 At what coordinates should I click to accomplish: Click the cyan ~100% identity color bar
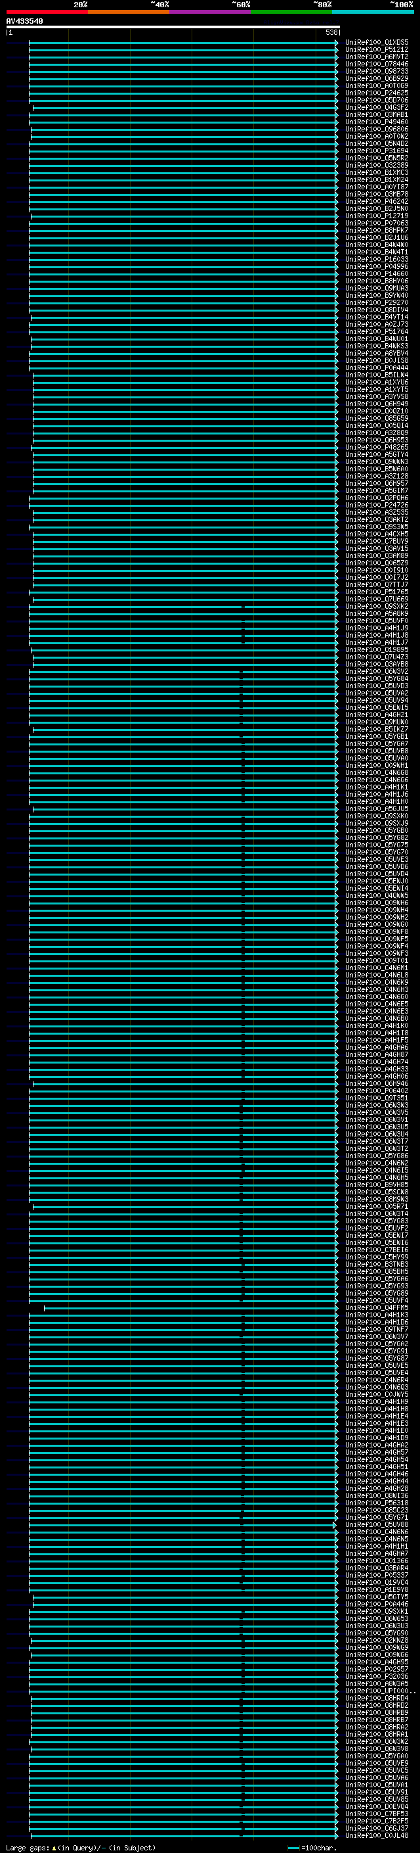(x=373, y=12)
